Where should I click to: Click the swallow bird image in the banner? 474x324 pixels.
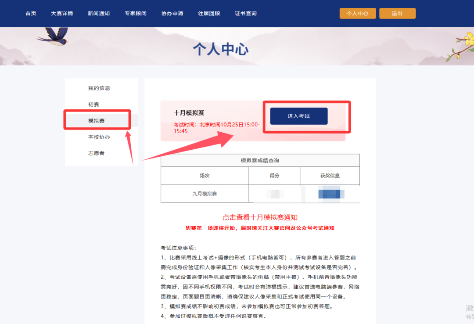coord(55,37)
